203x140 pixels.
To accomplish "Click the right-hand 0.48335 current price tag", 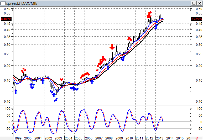I will (197, 19).
